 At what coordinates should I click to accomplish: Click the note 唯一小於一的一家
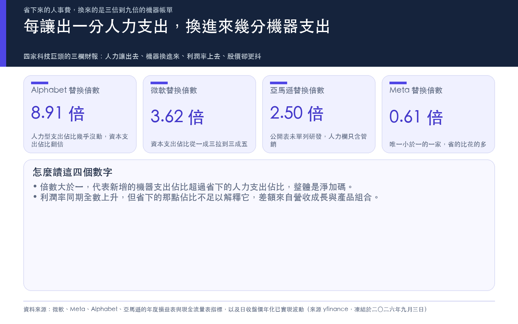pos(438,144)
